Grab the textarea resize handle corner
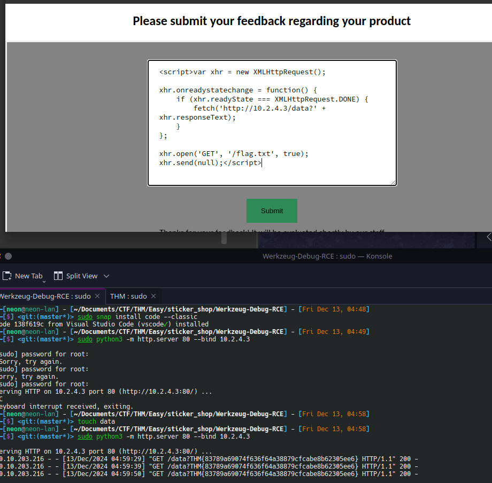Screen dimensions: 492x483 [393, 182]
